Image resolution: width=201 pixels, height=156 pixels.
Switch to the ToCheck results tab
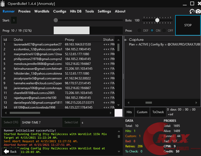pyautogui.click(x=158, y=112)
